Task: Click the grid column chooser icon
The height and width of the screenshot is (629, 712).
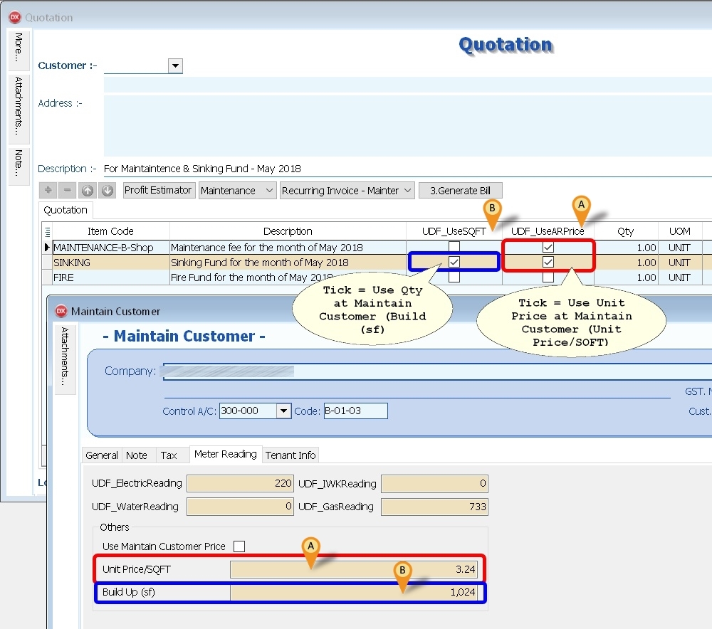Action: [x=47, y=231]
